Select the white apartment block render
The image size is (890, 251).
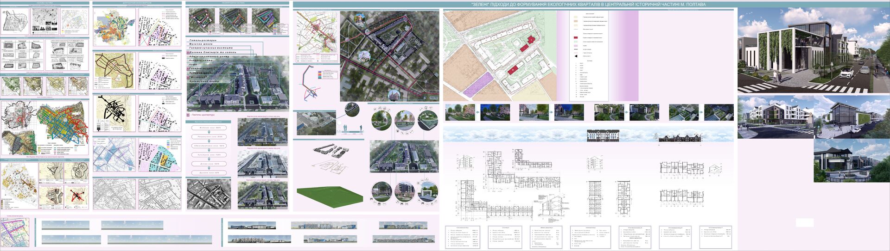point(775,117)
